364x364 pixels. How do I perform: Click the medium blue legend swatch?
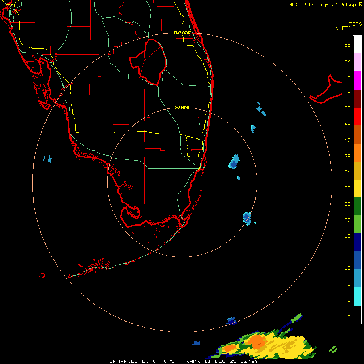(357, 260)
